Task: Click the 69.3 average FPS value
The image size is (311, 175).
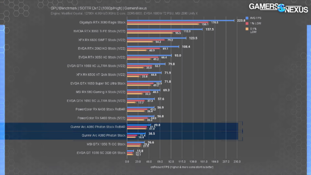Action: pyautogui.click(x=166, y=90)
